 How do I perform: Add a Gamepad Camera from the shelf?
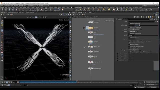[x=151, y=10]
